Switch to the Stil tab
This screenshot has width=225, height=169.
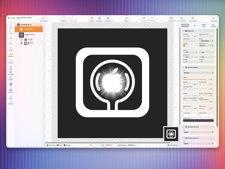click(194, 25)
